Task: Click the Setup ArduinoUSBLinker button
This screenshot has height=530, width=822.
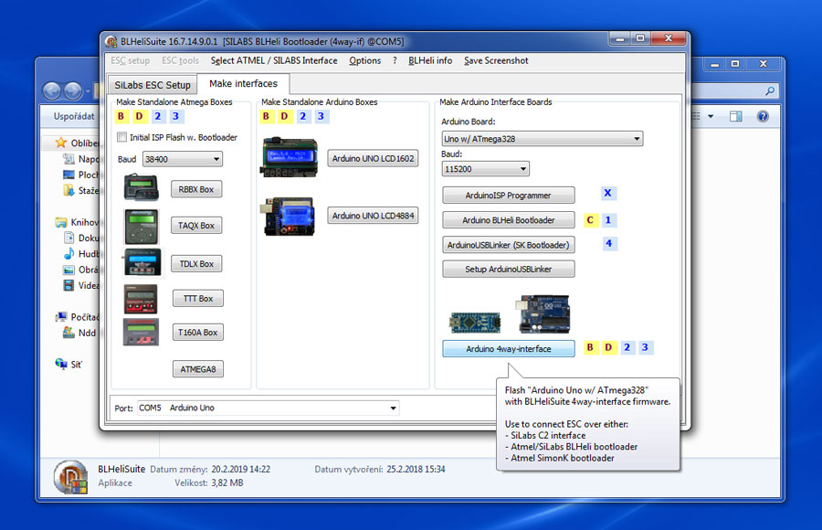Action: tap(509, 270)
